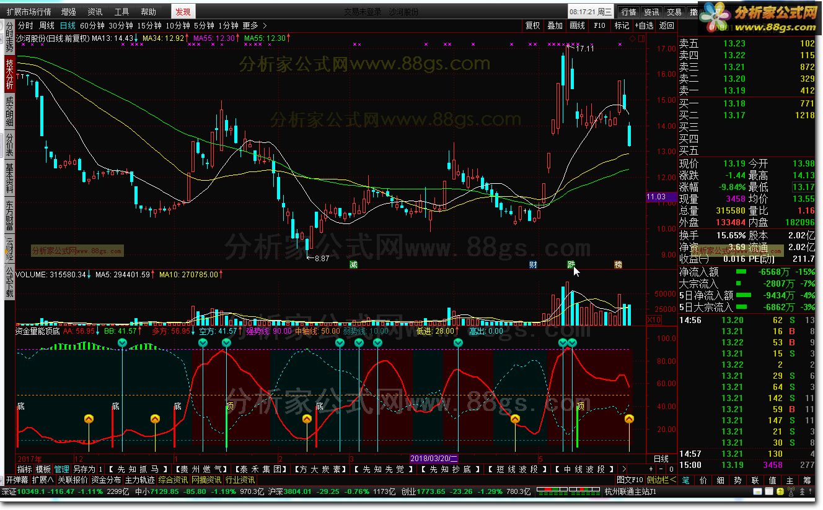Click the 价 tab in bottom-right panel
This screenshot has width=823, height=510.
[x=703, y=480]
